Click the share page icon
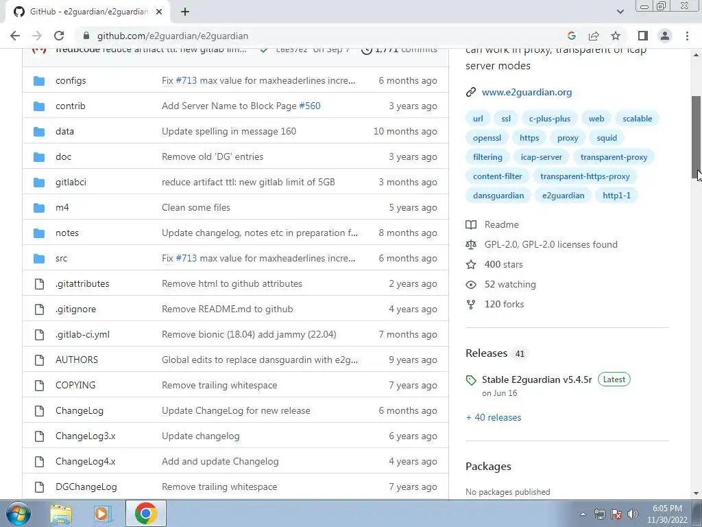 coord(594,36)
